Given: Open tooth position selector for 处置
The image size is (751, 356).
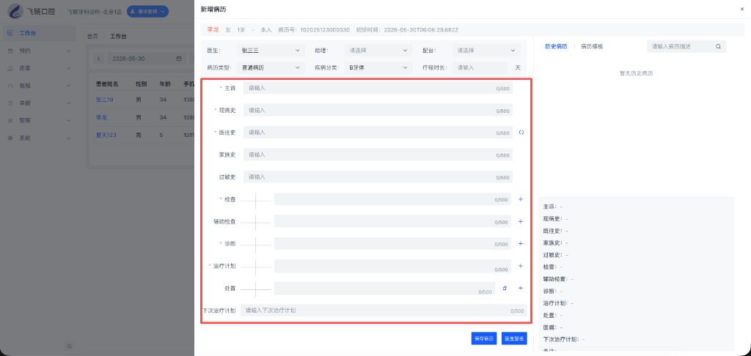Looking at the screenshot, I should [x=255, y=289].
